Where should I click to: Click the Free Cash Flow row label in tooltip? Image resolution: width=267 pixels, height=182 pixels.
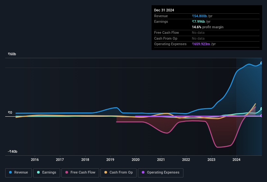point(167,32)
